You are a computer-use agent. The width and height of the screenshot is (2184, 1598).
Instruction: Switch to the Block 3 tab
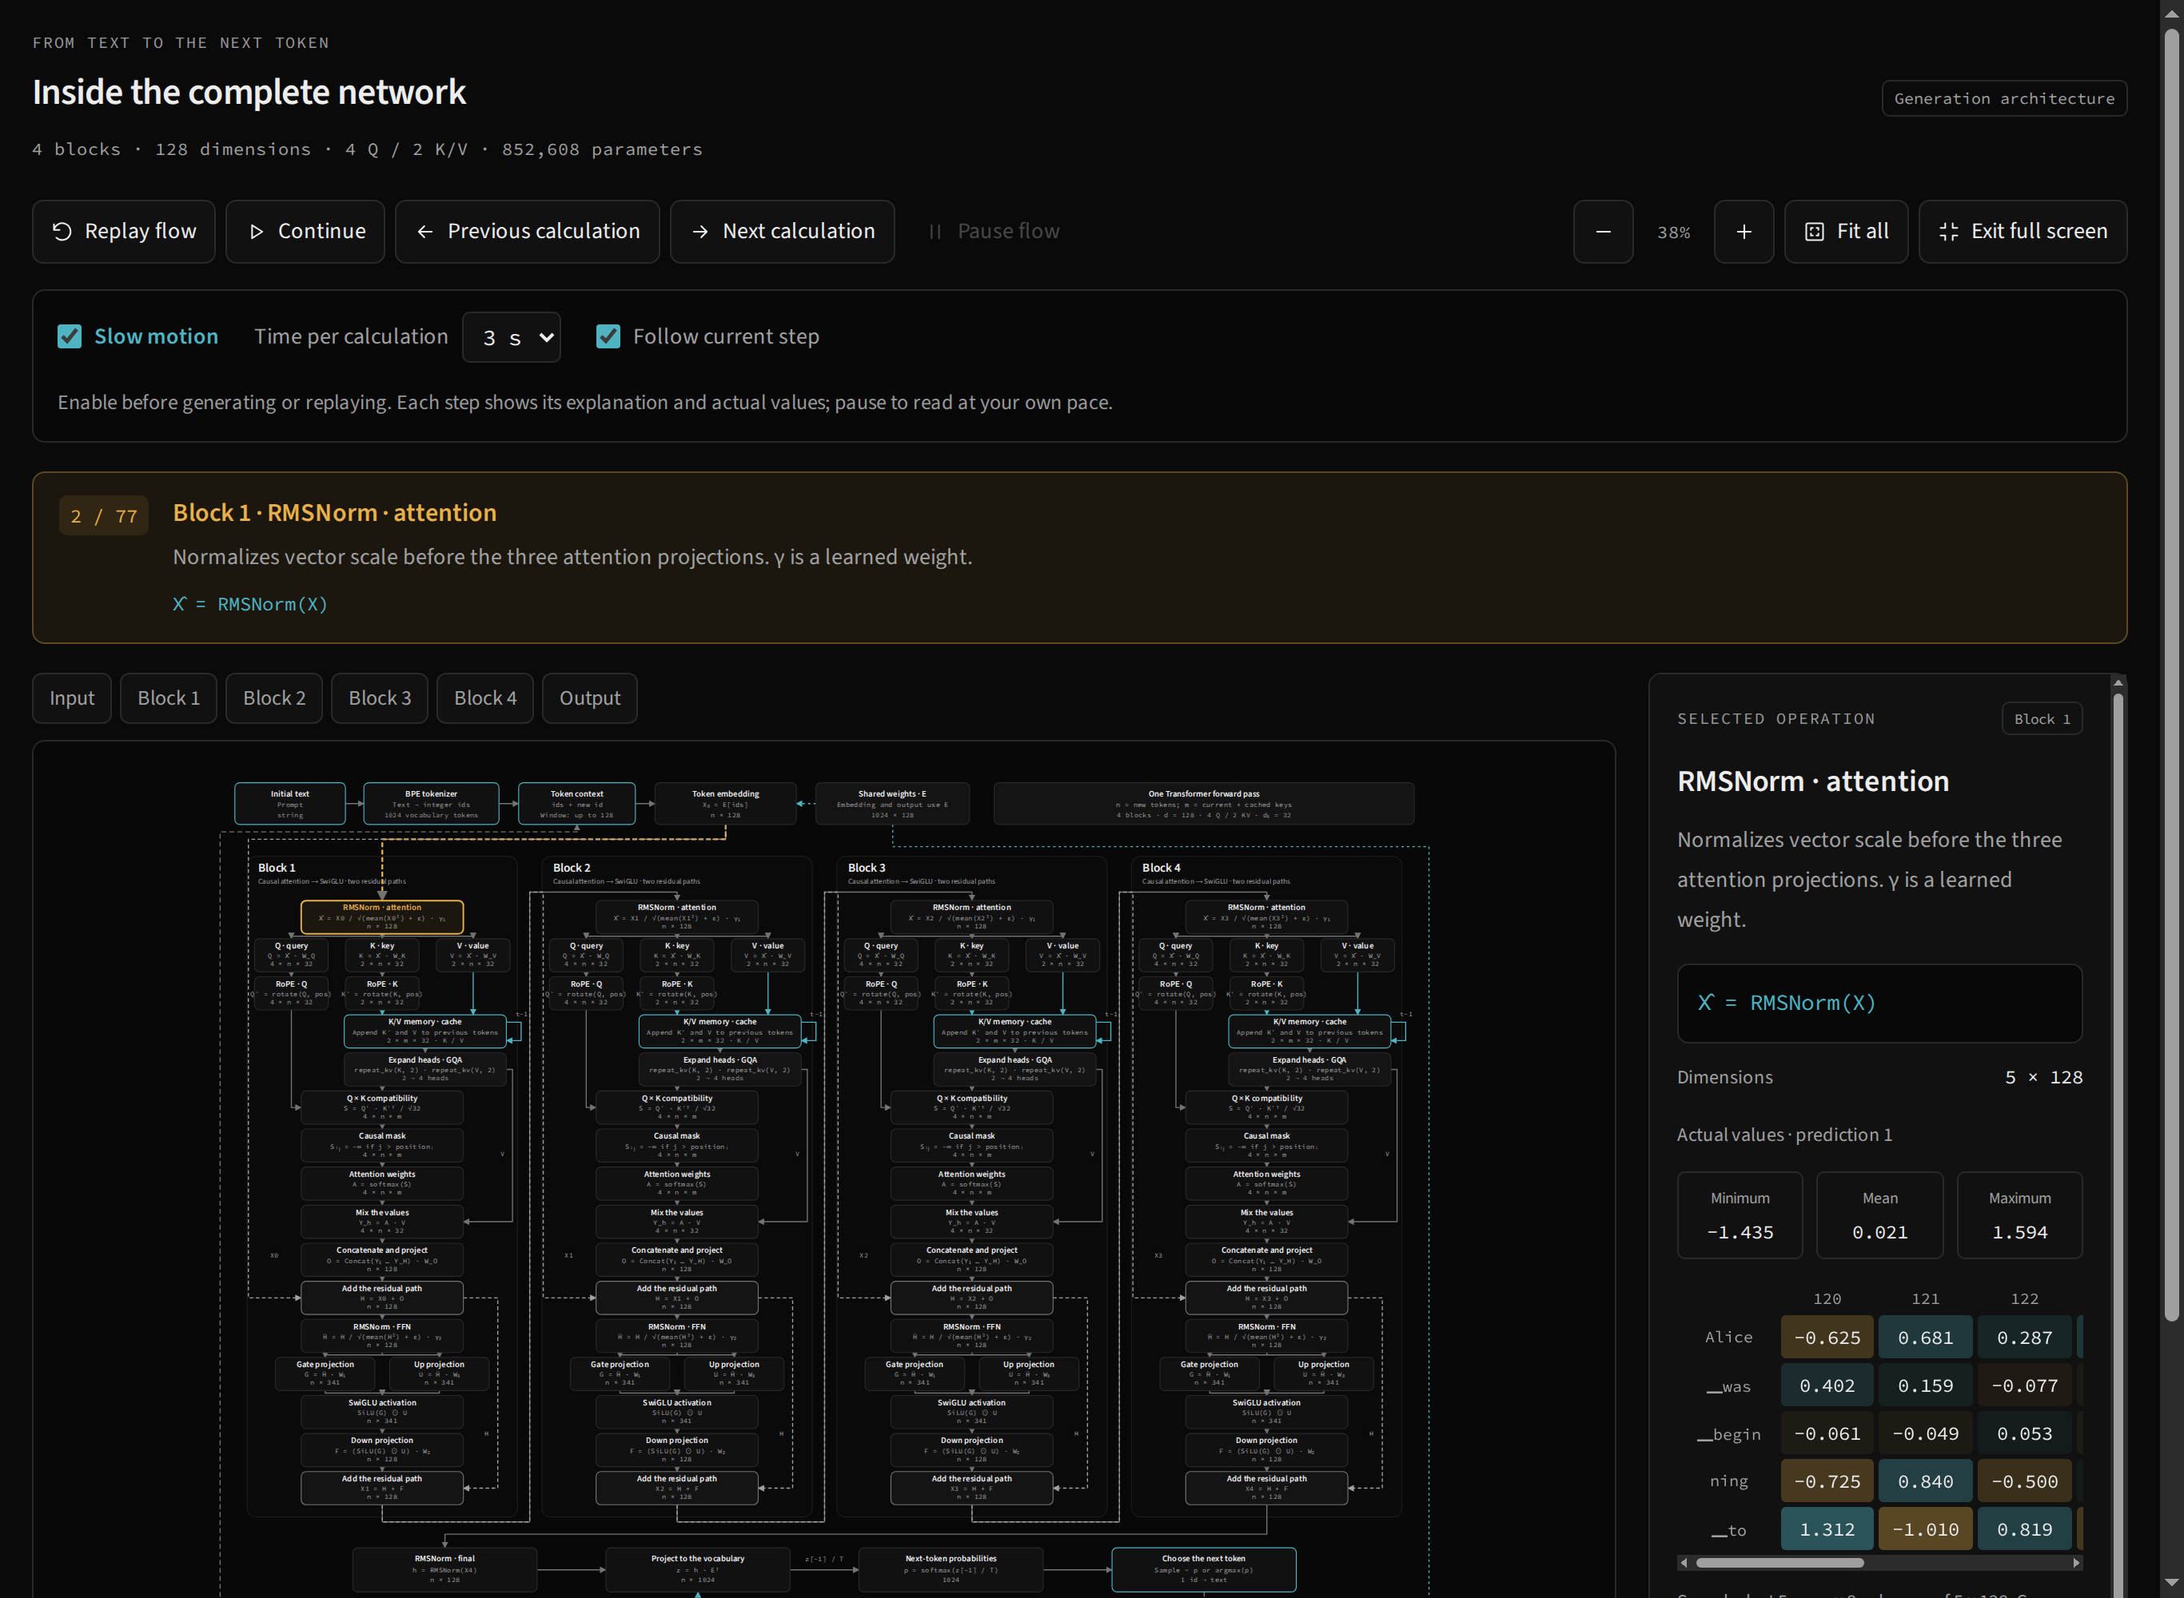379,698
